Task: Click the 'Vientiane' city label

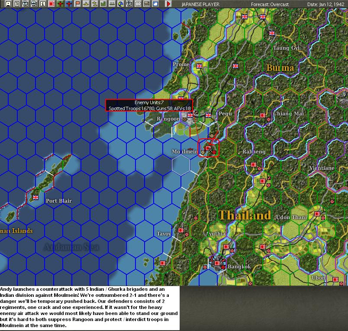Action: pos(322,168)
